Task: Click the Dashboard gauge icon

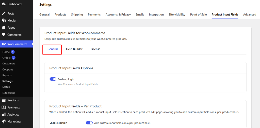Action: (x=4, y=4)
